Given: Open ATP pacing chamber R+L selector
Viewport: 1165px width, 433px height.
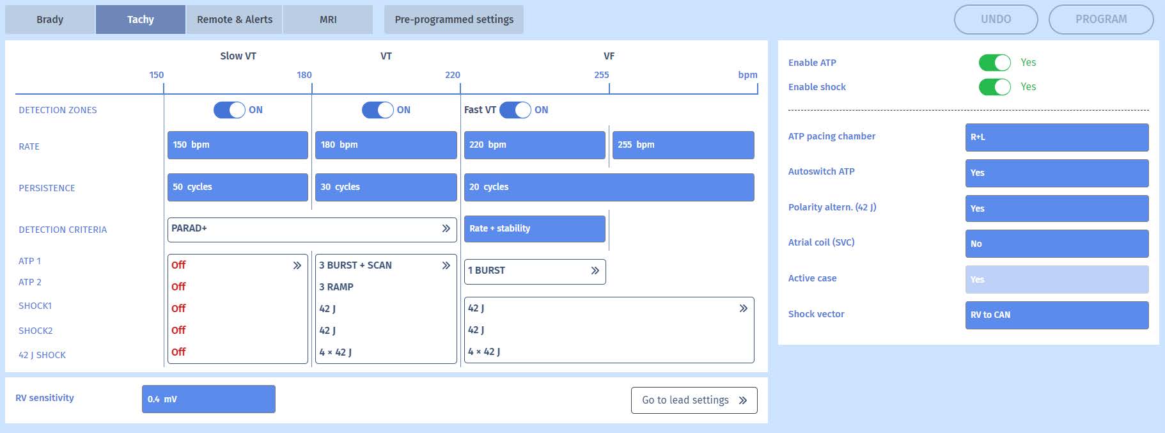Looking at the screenshot, I should 1056,138.
